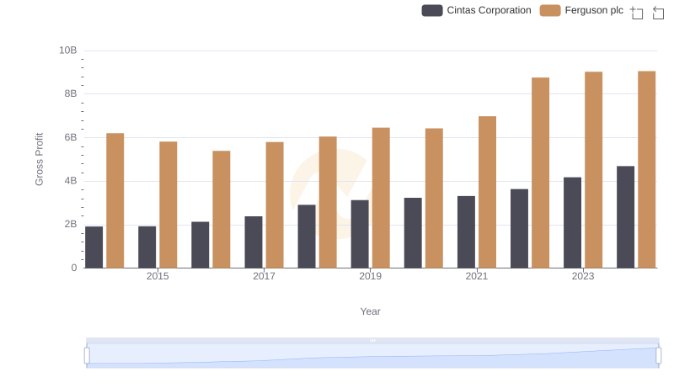Click the 2019 x-axis label

370,276
